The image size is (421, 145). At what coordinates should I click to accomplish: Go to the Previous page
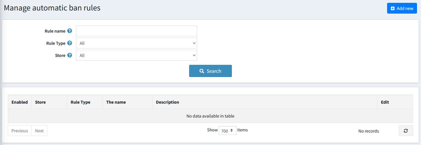[x=20, y=131]
